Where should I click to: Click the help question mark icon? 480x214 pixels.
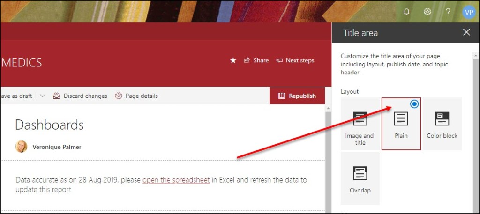(448, 12)
